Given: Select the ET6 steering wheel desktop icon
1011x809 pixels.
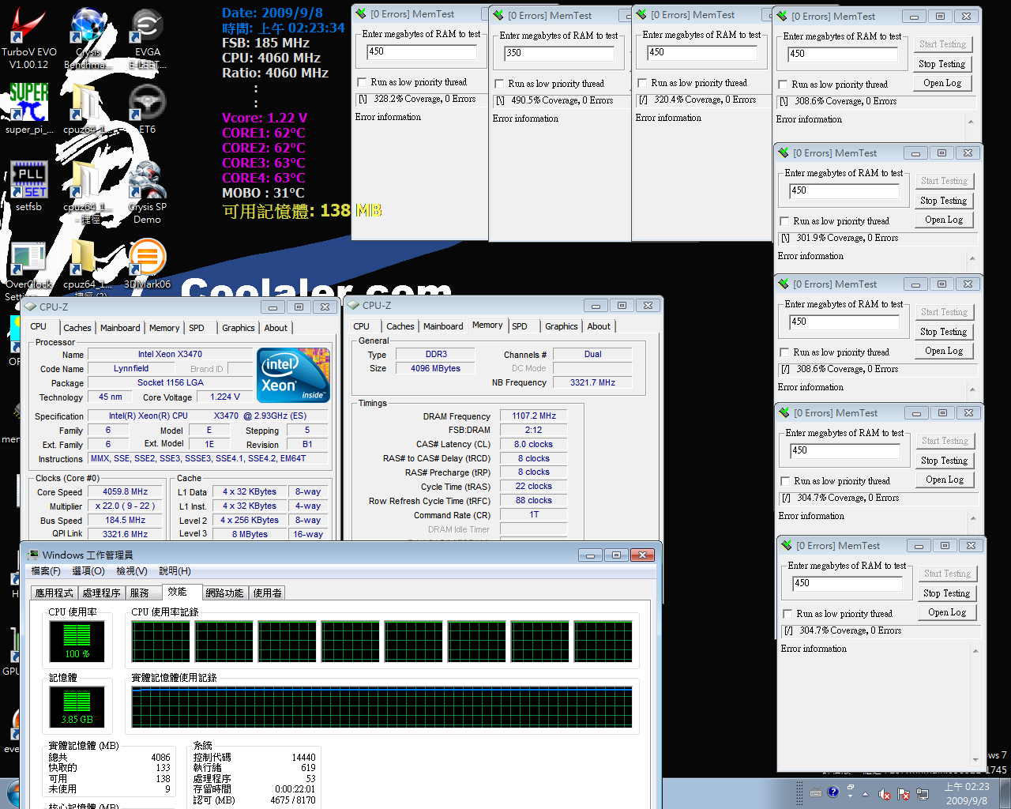Looking at the screenshot, I should (147, 108).
